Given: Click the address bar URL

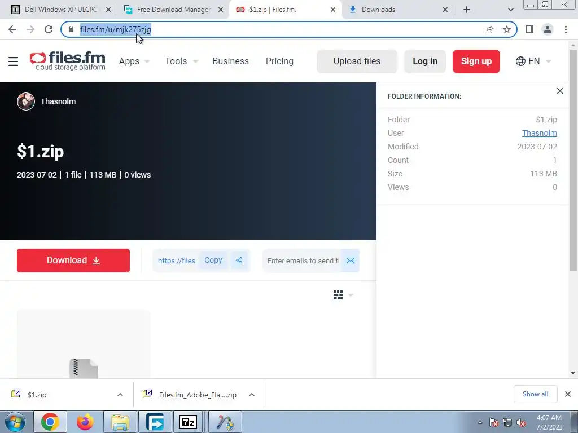Looking at the screenshot, I should coord(115,29).
